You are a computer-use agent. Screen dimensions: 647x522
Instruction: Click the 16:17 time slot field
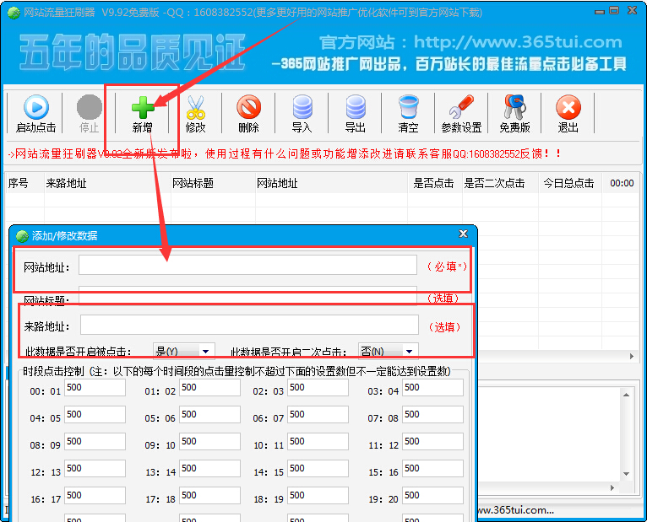(x=95, y=496)
